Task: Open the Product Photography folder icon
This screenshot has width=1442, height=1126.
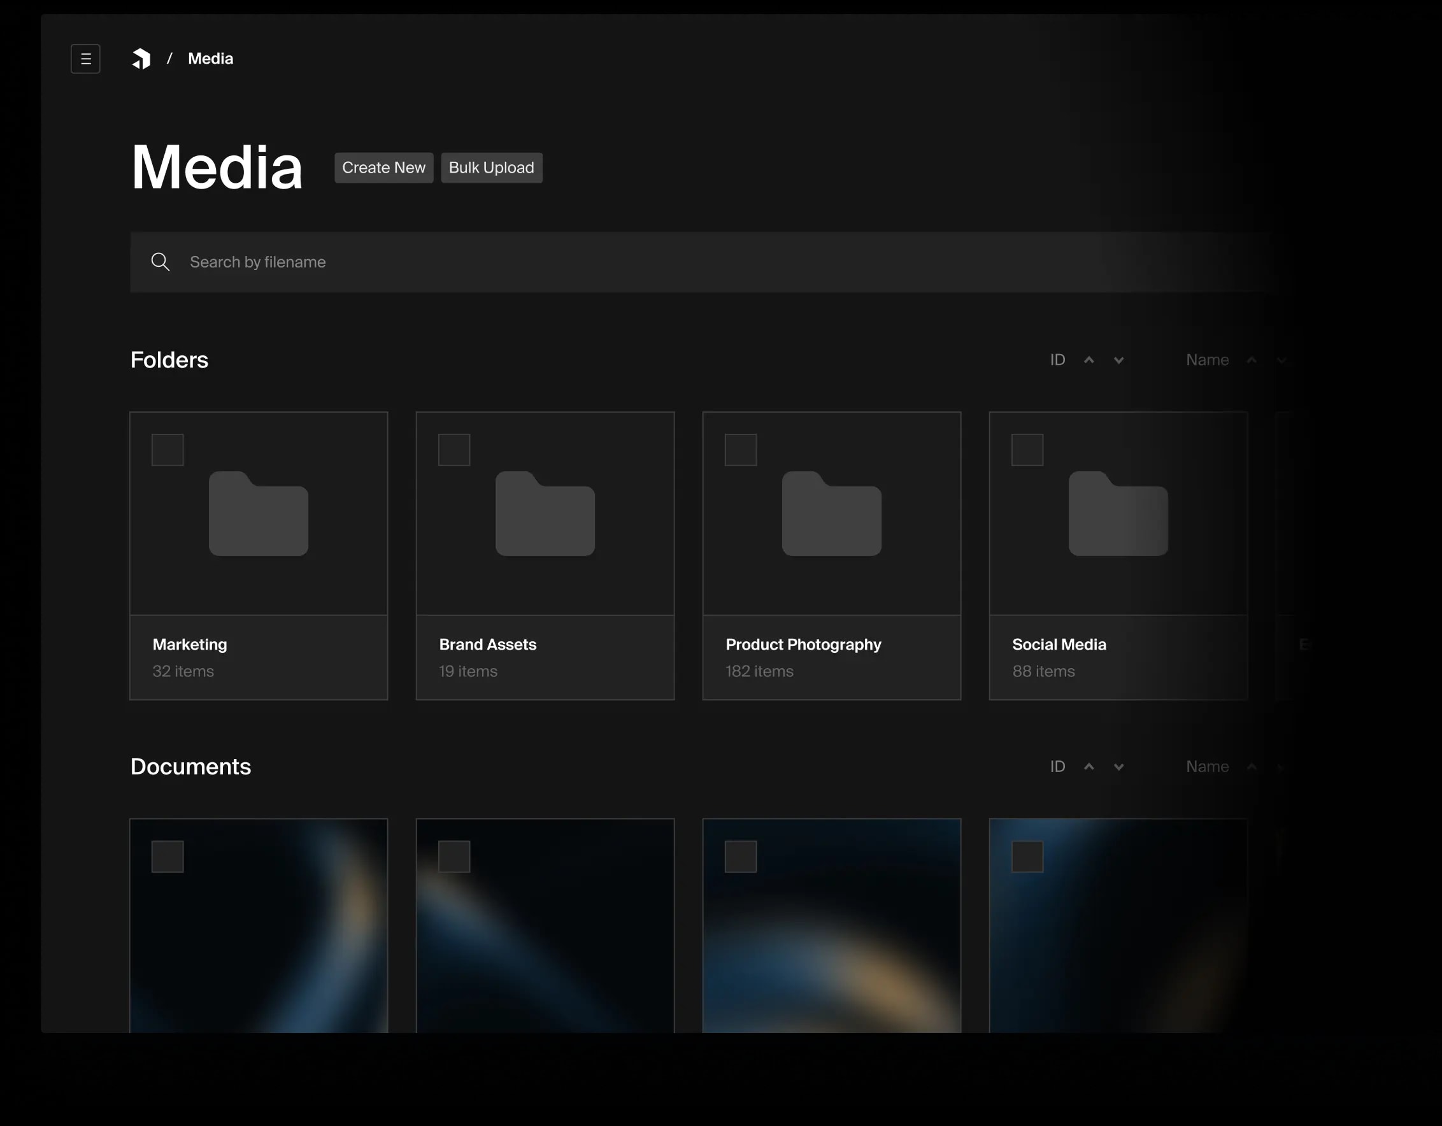Action: point(831,513)
